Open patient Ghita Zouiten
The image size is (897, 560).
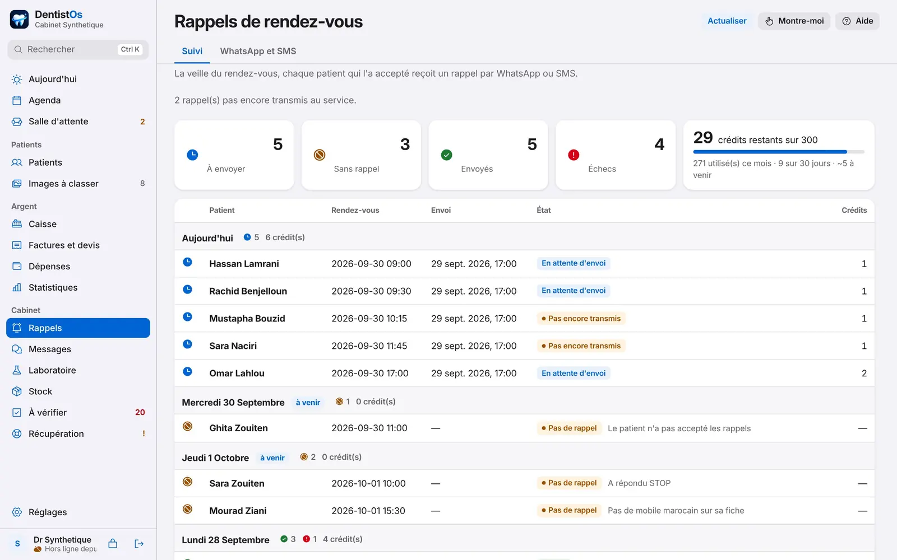click(x=238, y=428)
